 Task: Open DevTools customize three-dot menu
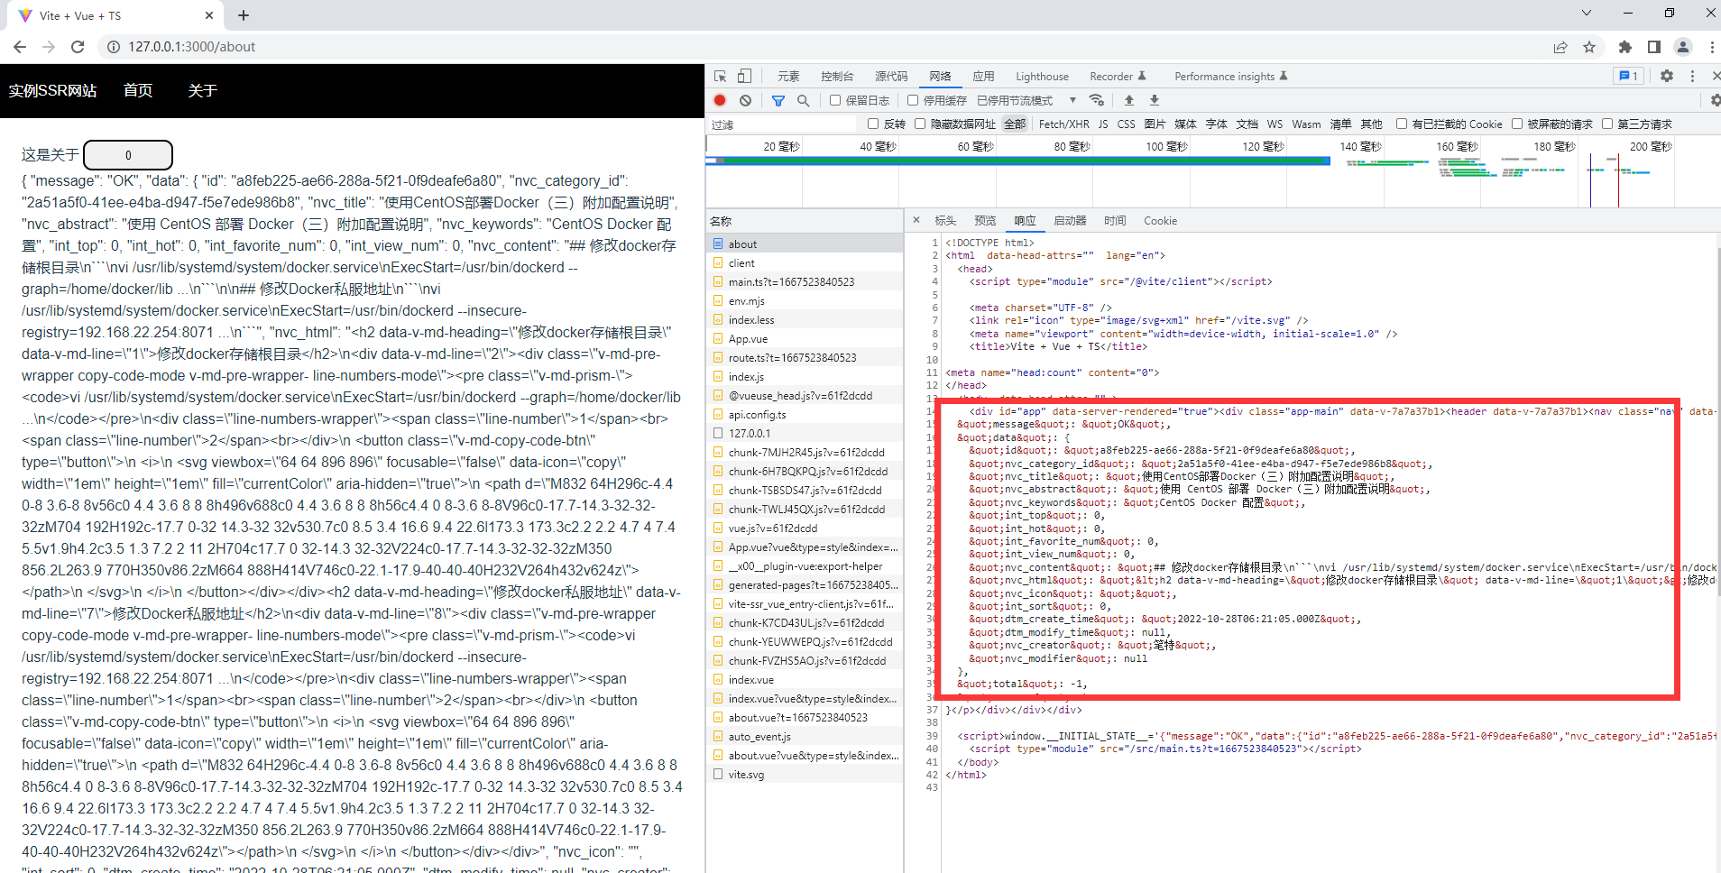[1692, 77]
